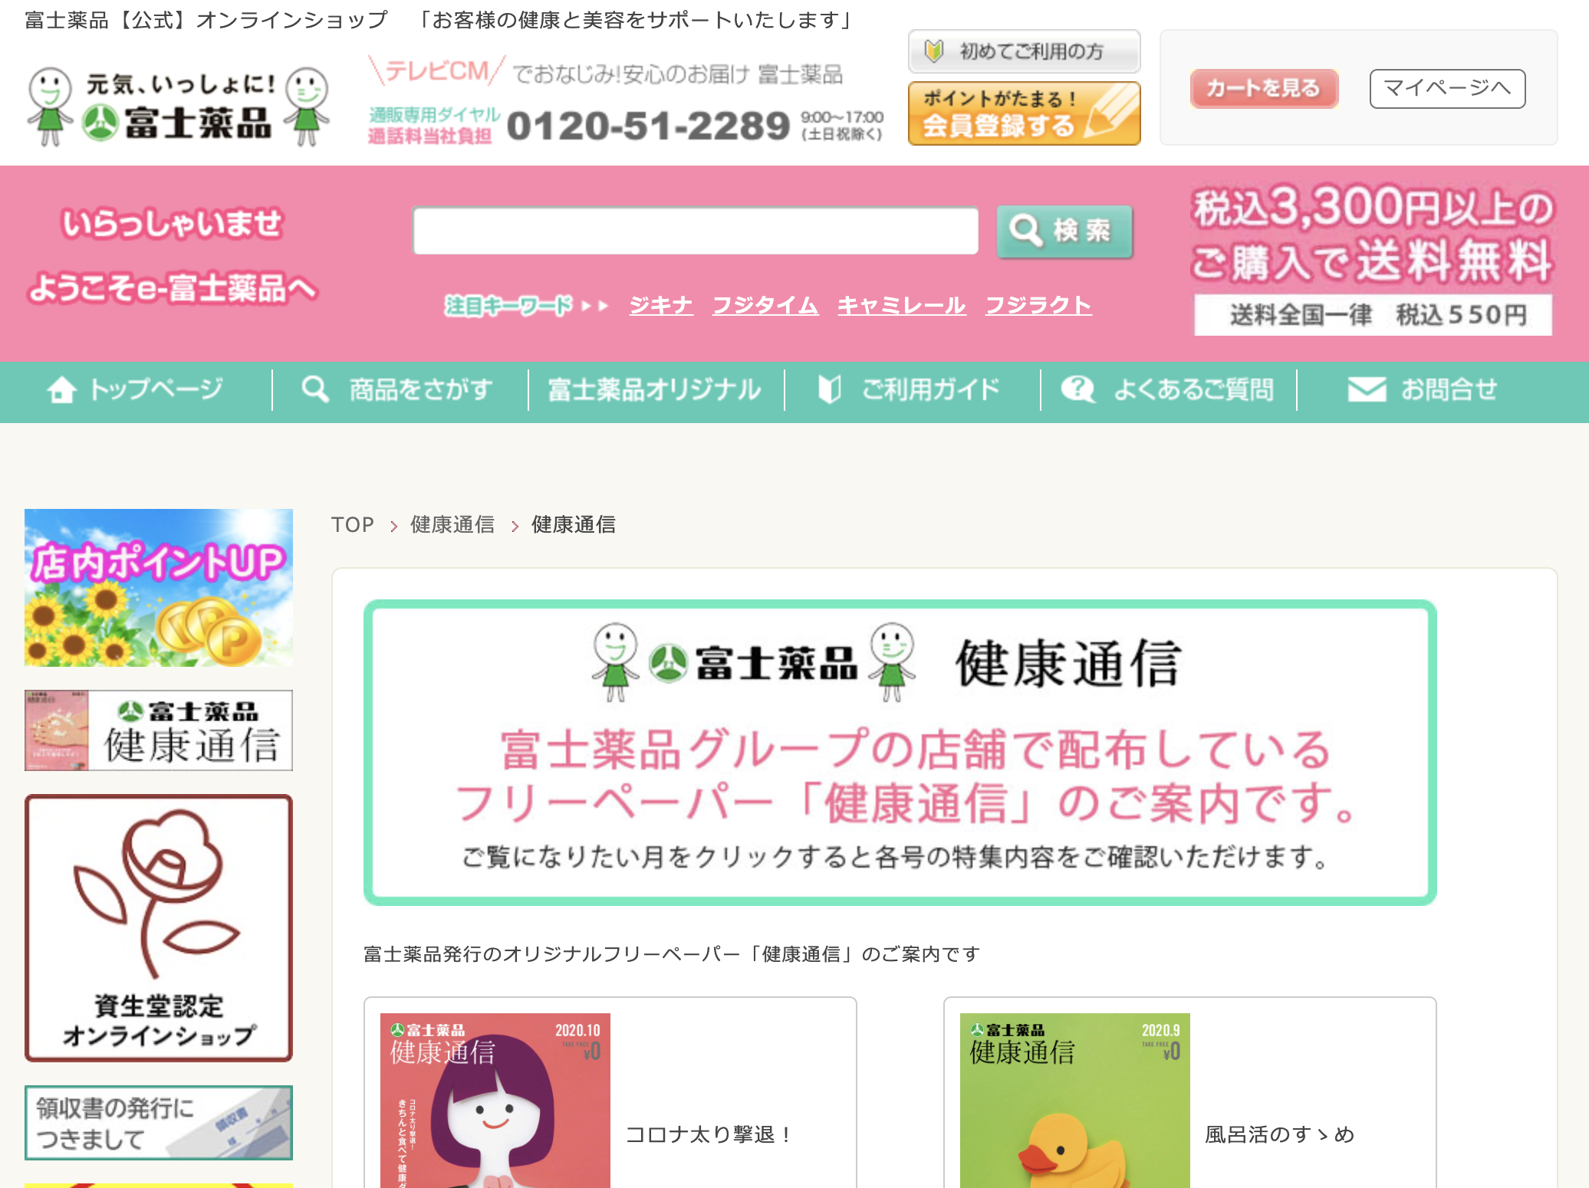Click the beginner mark on 初めてご利用の方
1589x1188 pixels.
pos(933,51)
